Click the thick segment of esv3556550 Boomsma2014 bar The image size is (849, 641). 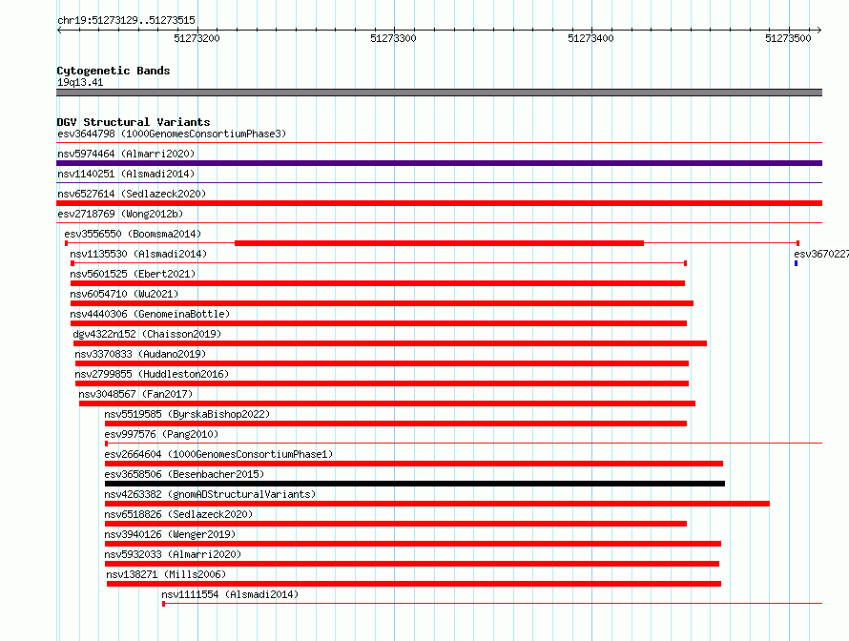pyautogui.click(x=439, y=243)
